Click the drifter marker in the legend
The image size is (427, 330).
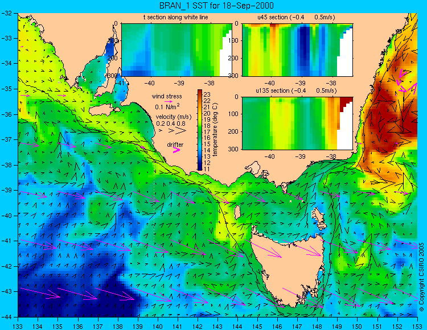[176, 150]
